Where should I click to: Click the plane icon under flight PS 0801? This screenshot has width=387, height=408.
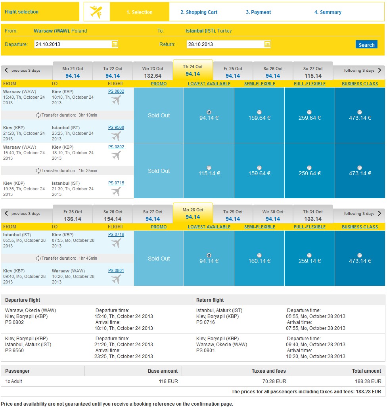tap(116, 280)
